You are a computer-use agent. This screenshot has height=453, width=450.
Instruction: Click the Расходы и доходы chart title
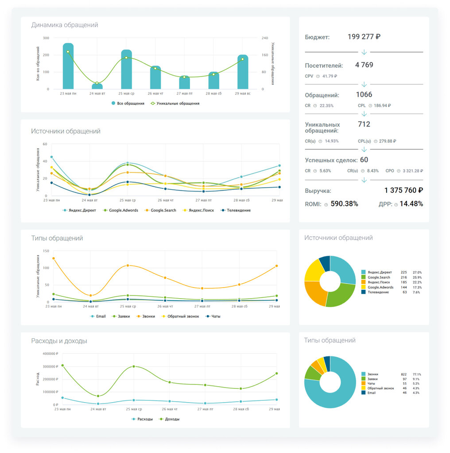tap(59, 341)
